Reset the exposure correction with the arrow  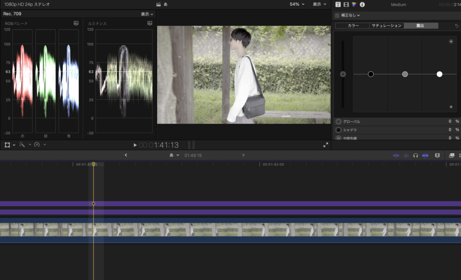point(456,26)
